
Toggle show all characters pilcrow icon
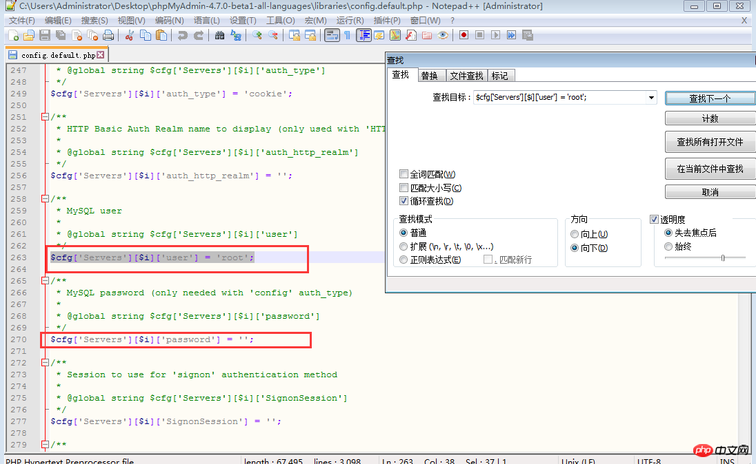[x=347, y=35]
